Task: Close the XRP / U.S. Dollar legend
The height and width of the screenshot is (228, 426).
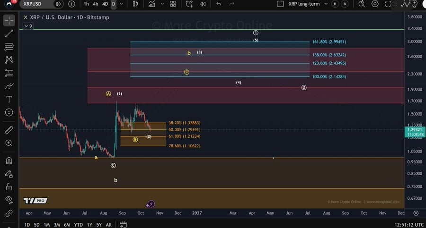Action: [x=26, y=17]
